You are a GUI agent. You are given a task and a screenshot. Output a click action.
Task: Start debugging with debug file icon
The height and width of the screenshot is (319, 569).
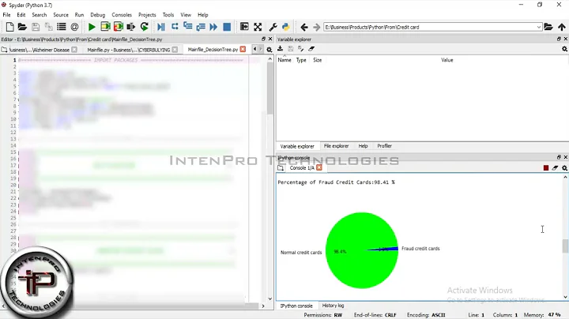pyautogui.click(x=161, y=27)
